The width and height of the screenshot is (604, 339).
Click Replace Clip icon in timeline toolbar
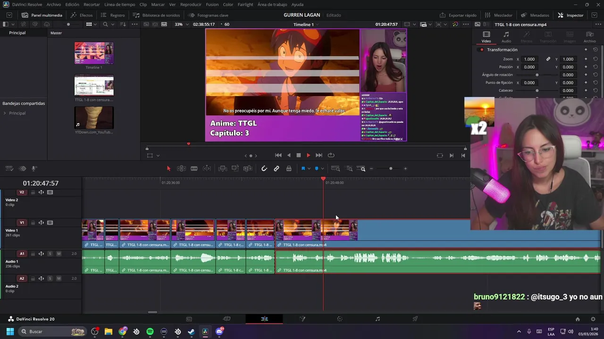(248, 169)
